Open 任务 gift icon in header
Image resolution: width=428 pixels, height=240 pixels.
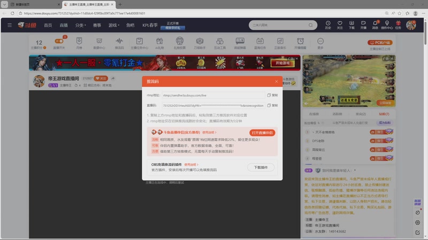click(x=398, y=25)
